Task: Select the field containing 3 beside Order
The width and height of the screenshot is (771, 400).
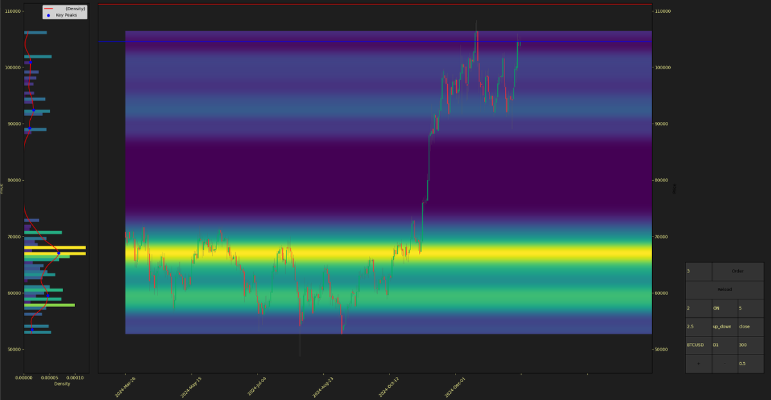Action: [698, 271]
